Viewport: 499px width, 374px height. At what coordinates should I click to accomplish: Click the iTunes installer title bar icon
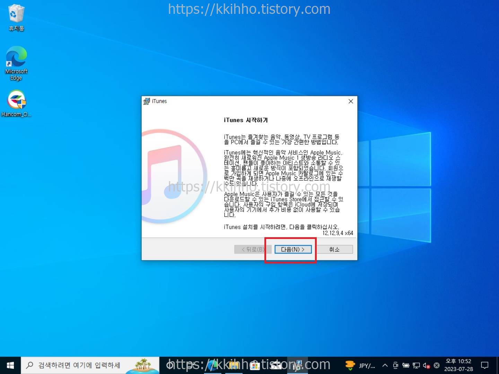[147, 101]
